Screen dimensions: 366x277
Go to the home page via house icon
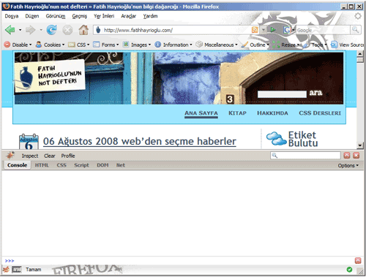[x=83, y=30]
